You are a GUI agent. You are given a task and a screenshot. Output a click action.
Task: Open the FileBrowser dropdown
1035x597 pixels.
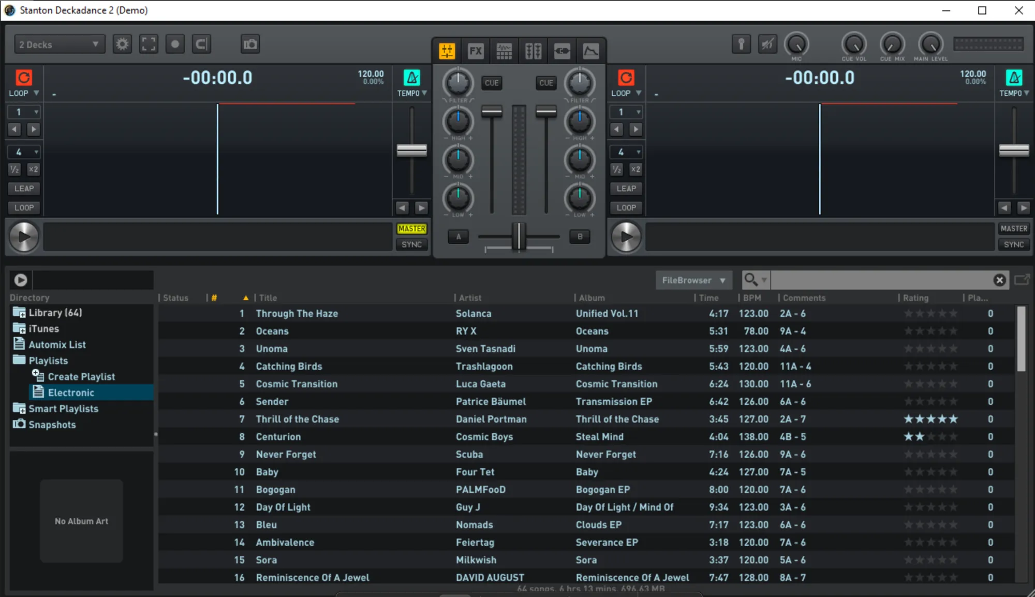click(x=693, y=280)
